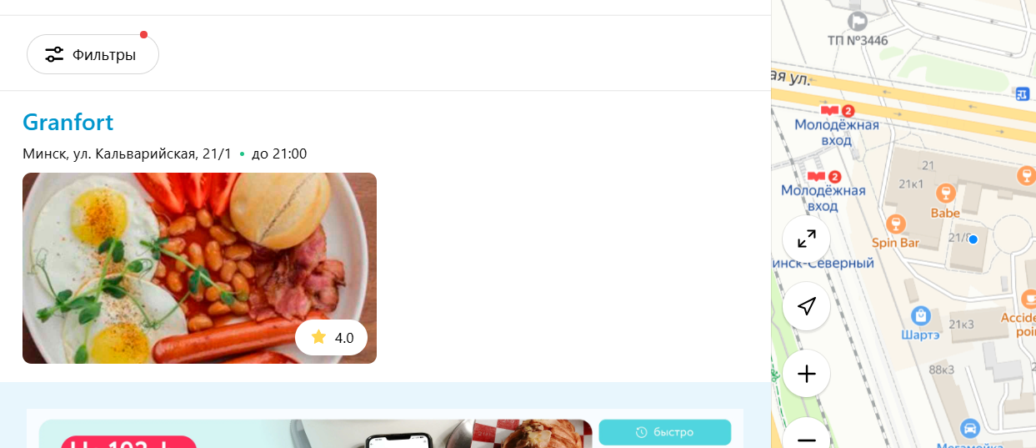Click the Granfort breakfast photo thumbnail

(199, 268)
